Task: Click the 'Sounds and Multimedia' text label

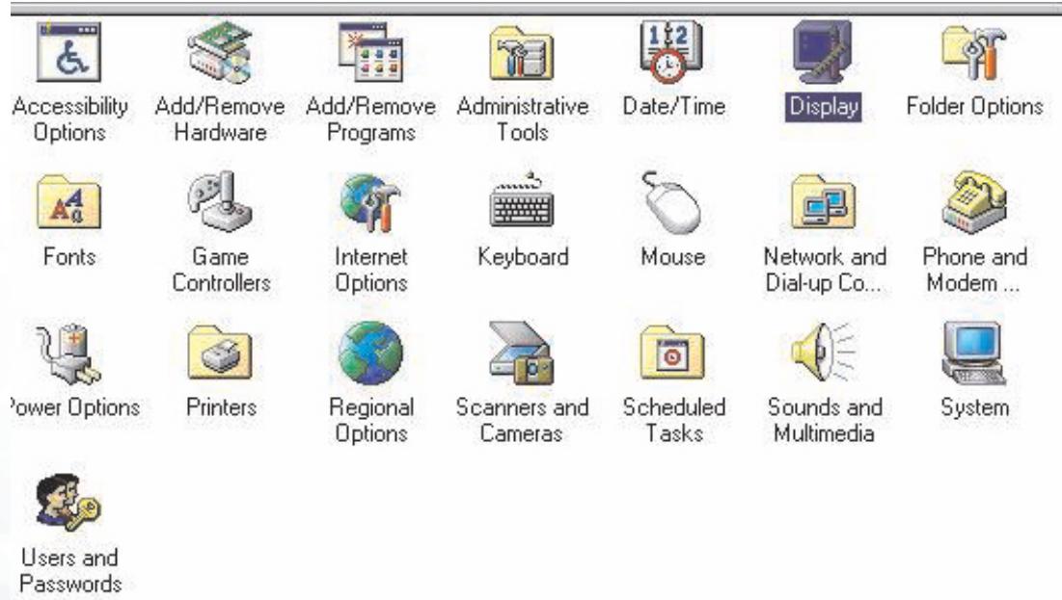Action: click(x=825, y=420)
